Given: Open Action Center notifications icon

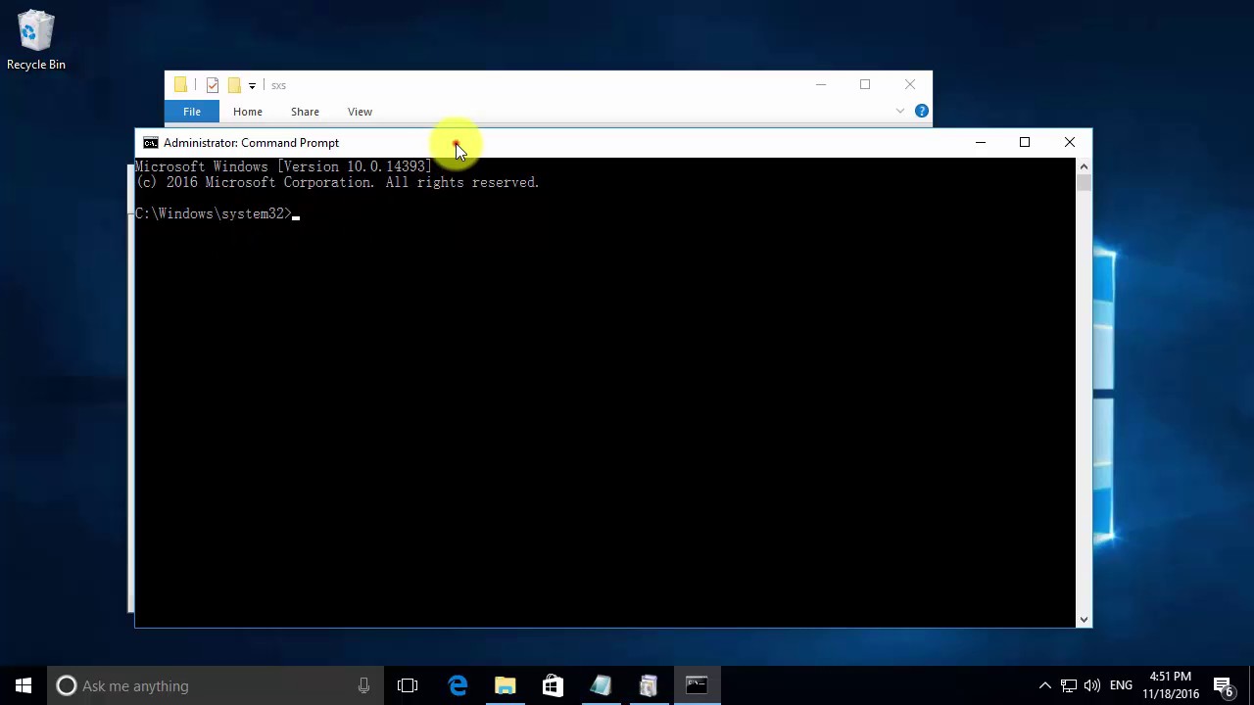Looking at the screenshot, I should pyautogui.click(x=1223, y=685).
